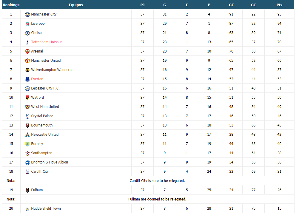Screen dimensions: 296x213
Task: Open the Everton team link
Action: (x=37, y=79)
